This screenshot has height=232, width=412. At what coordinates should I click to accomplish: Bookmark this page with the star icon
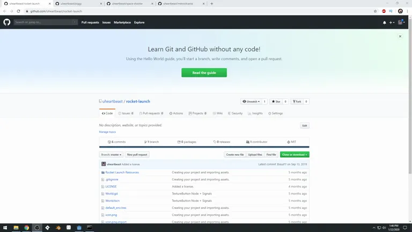pos(375,11)
